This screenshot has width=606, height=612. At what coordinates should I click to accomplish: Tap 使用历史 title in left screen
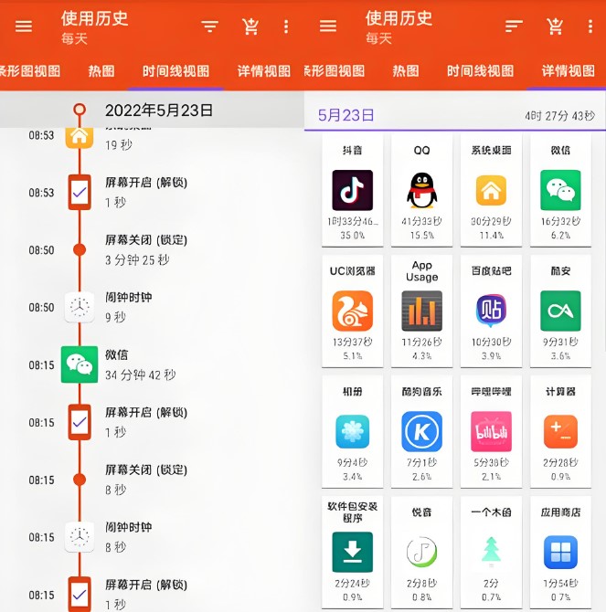pos(94,18)
